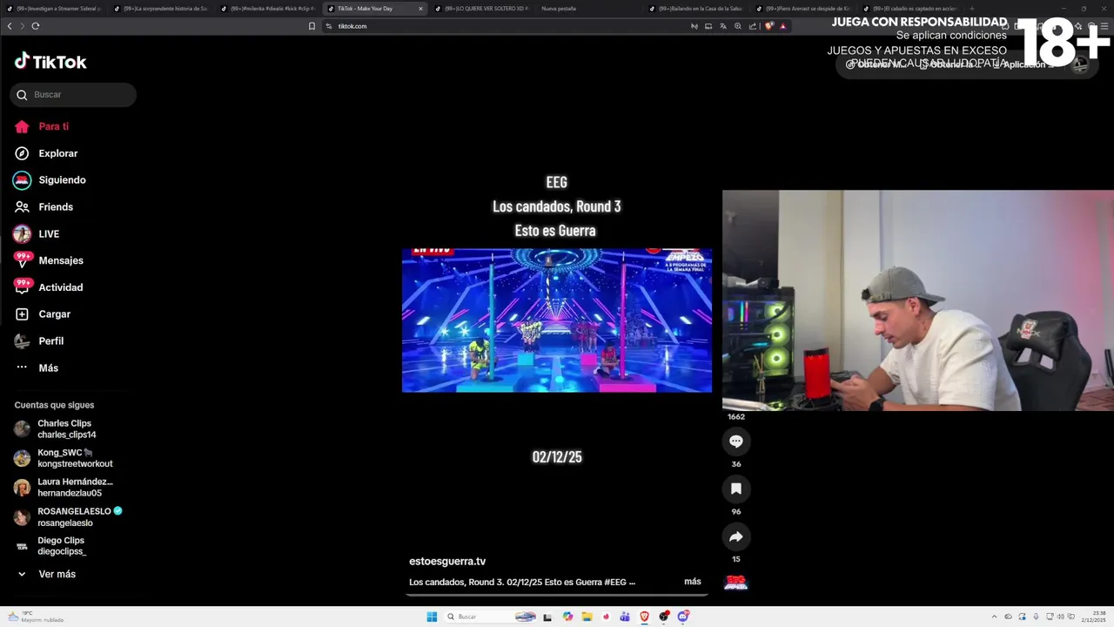Switch to the Investigan a Streamer Sideral tab
The image size is (1114, 627).
click(54, 9)
